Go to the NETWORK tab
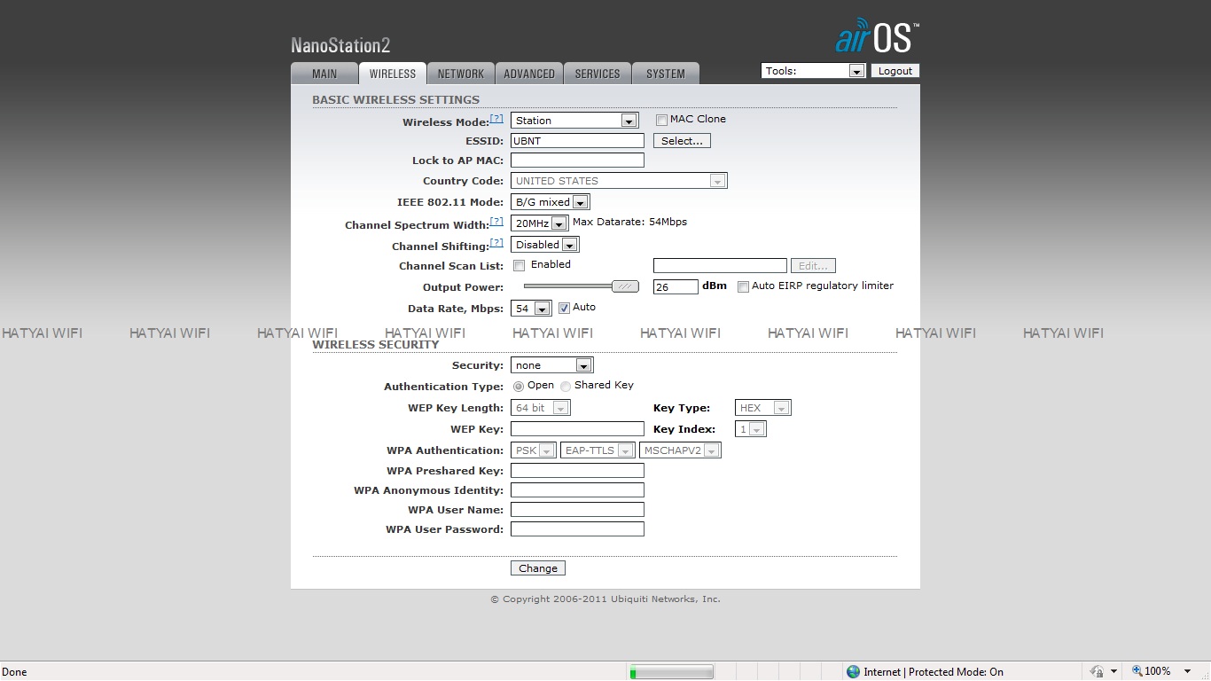 tap(461, 74)
